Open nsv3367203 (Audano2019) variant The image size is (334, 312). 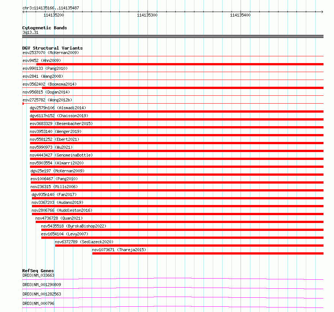(57, 202)
